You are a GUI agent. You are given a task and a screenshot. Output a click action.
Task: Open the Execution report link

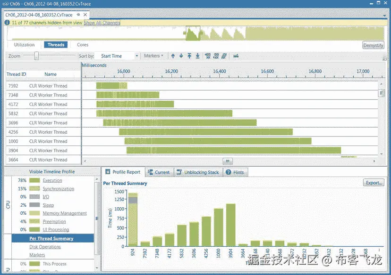coord(52,180)
